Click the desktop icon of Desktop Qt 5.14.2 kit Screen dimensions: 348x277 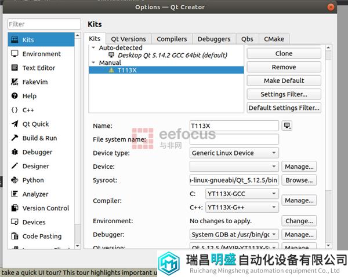[111, 55]
